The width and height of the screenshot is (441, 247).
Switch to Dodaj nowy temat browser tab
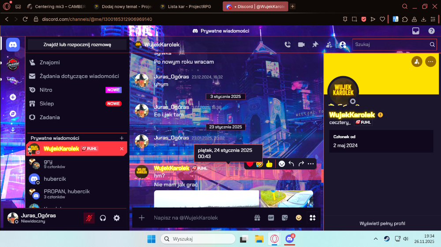click(x=124, y=7)
